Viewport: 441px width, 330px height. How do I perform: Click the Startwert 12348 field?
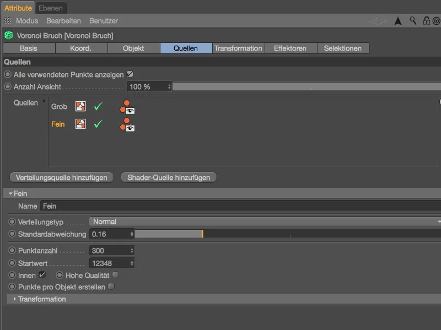click(112, 263)
